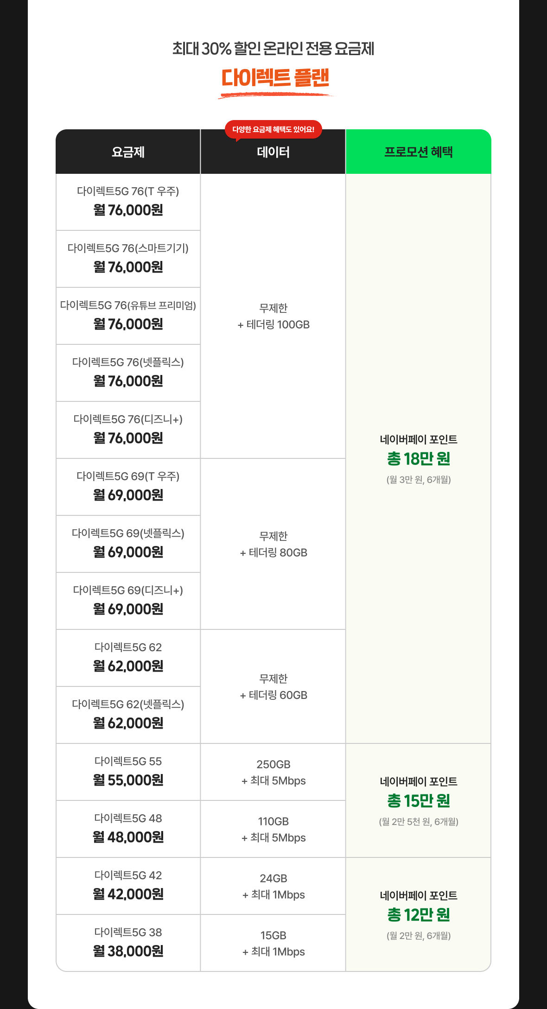The width and height of the screenshot is (547, 1009).
Task: Click the 무제한 + 테더링 100GB data cell
Action: [x=273, y=316]
